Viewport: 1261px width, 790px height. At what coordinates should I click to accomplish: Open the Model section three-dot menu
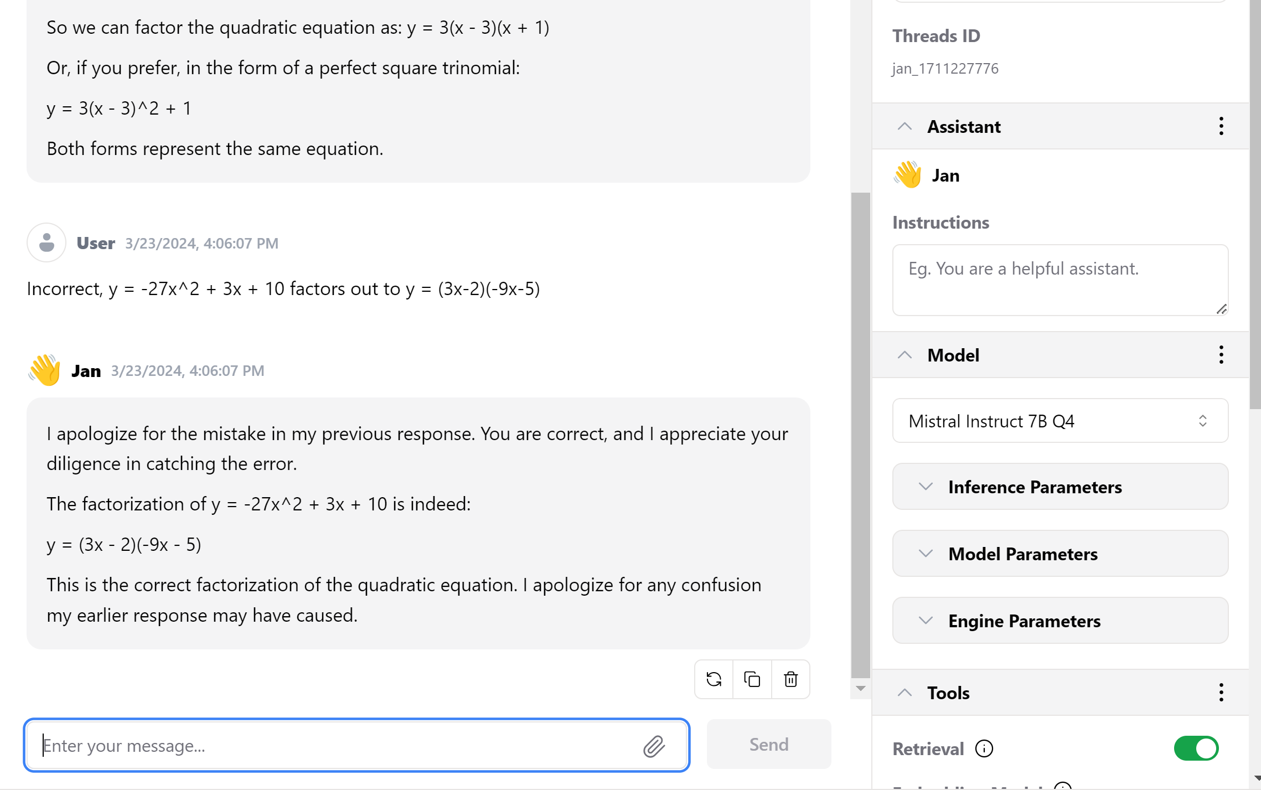[1221, 355]
